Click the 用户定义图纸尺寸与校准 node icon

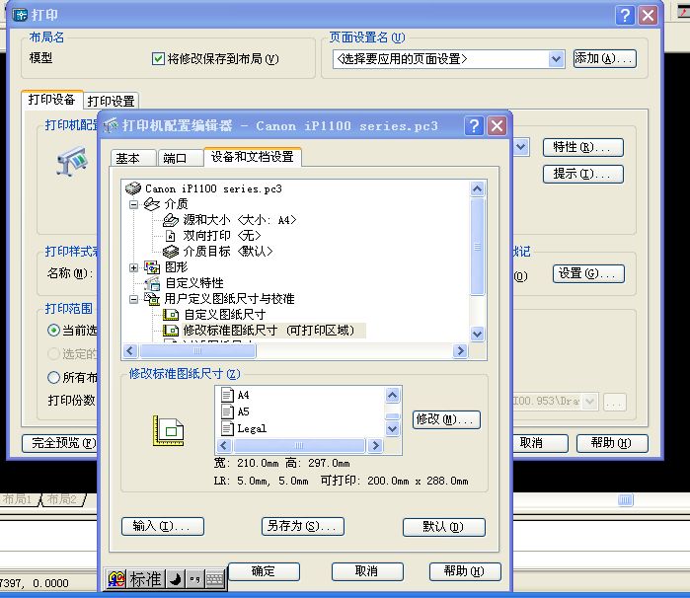click(152, 299)
